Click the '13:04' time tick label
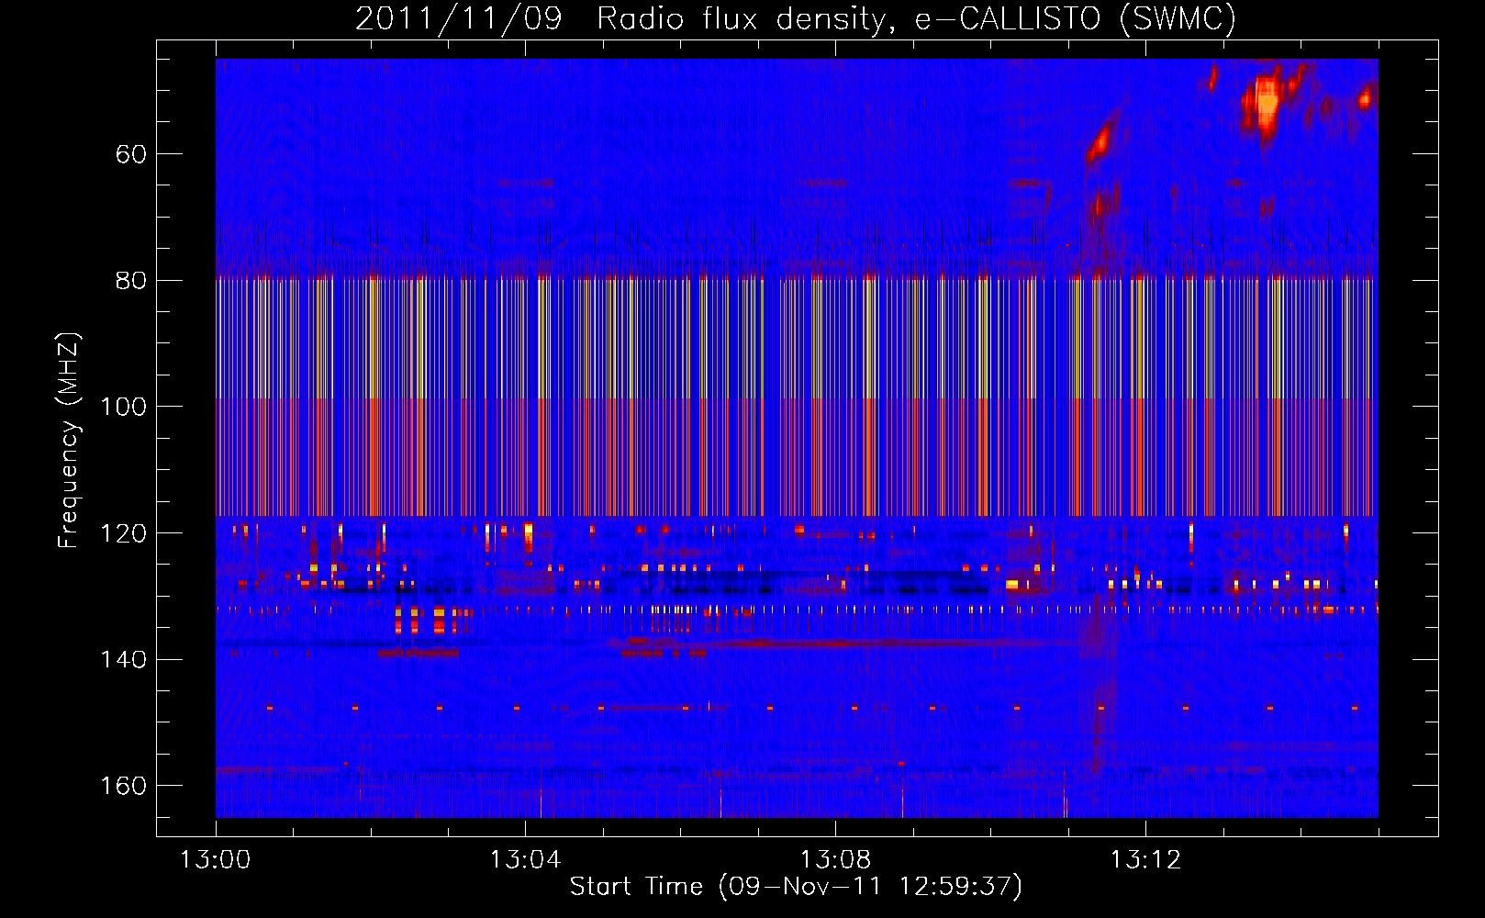Viewport: 1485px width, 918px height. (x=525, y=860)
